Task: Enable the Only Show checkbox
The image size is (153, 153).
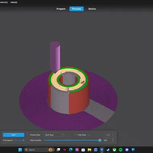Action: point(76,135)
